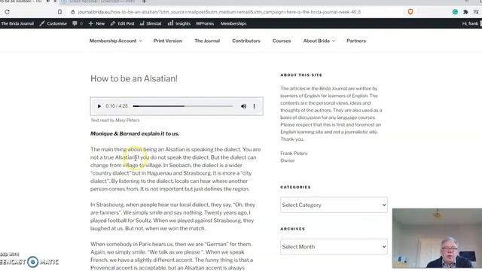Click the 0:10 / 4:25 time display
Screen dimensions: 482x271
tap(117, 106)
